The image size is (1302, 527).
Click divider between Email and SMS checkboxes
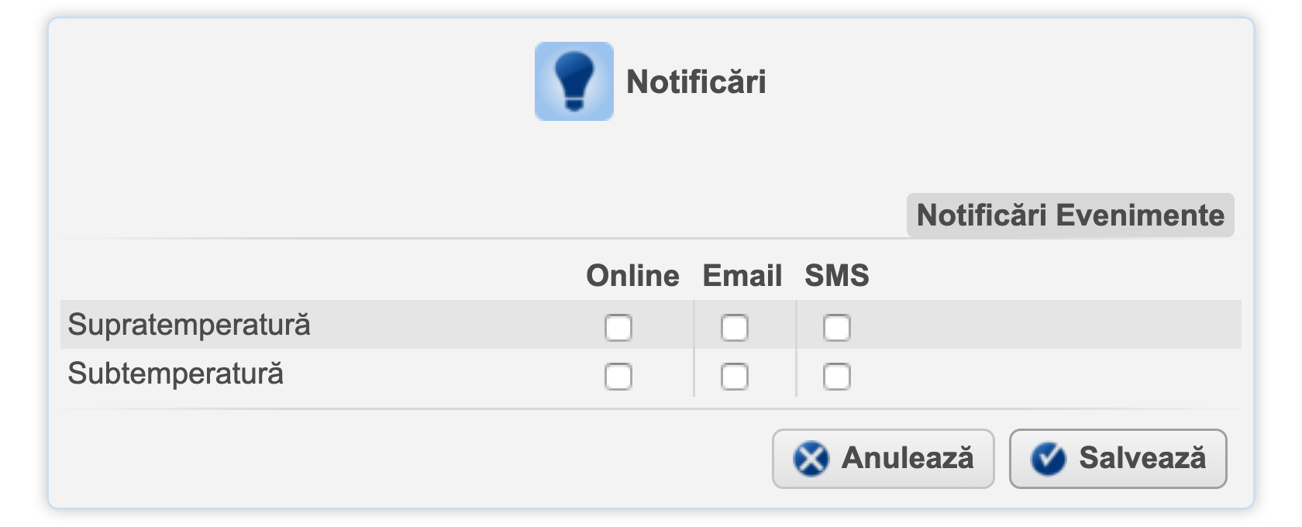click(796, 350)
